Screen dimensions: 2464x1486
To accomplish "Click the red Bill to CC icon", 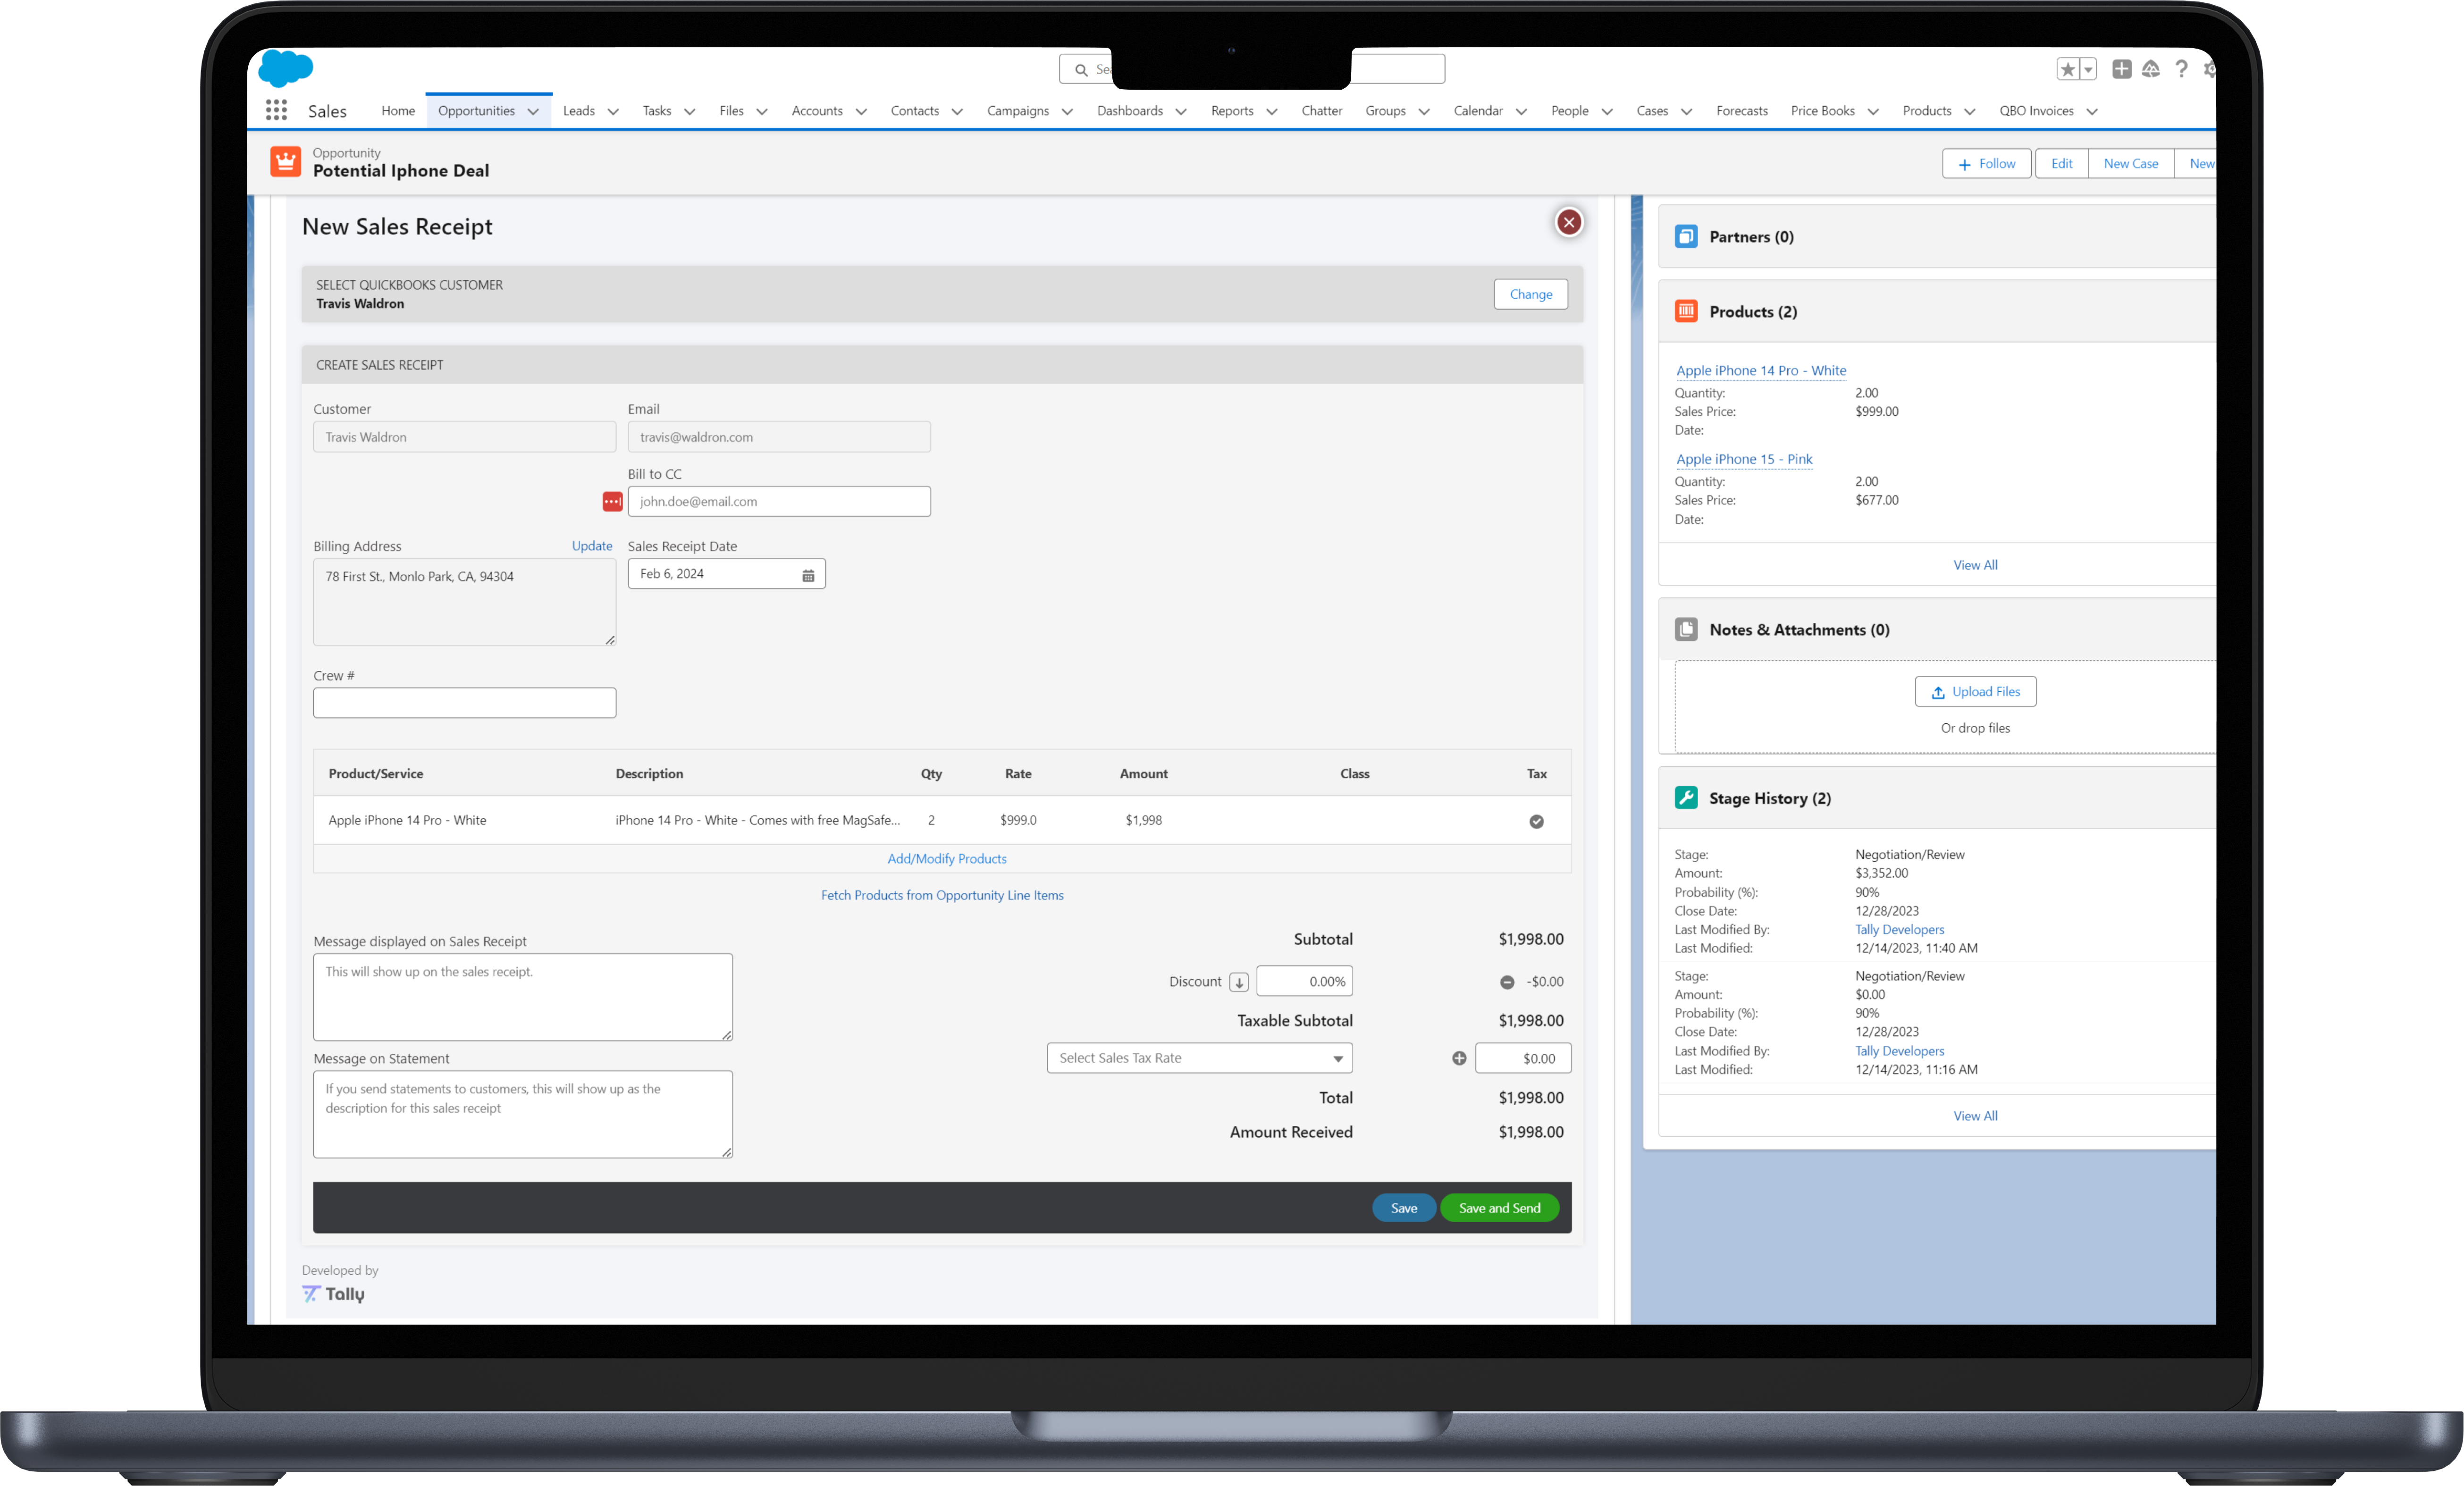I will (x=612, y=502).
